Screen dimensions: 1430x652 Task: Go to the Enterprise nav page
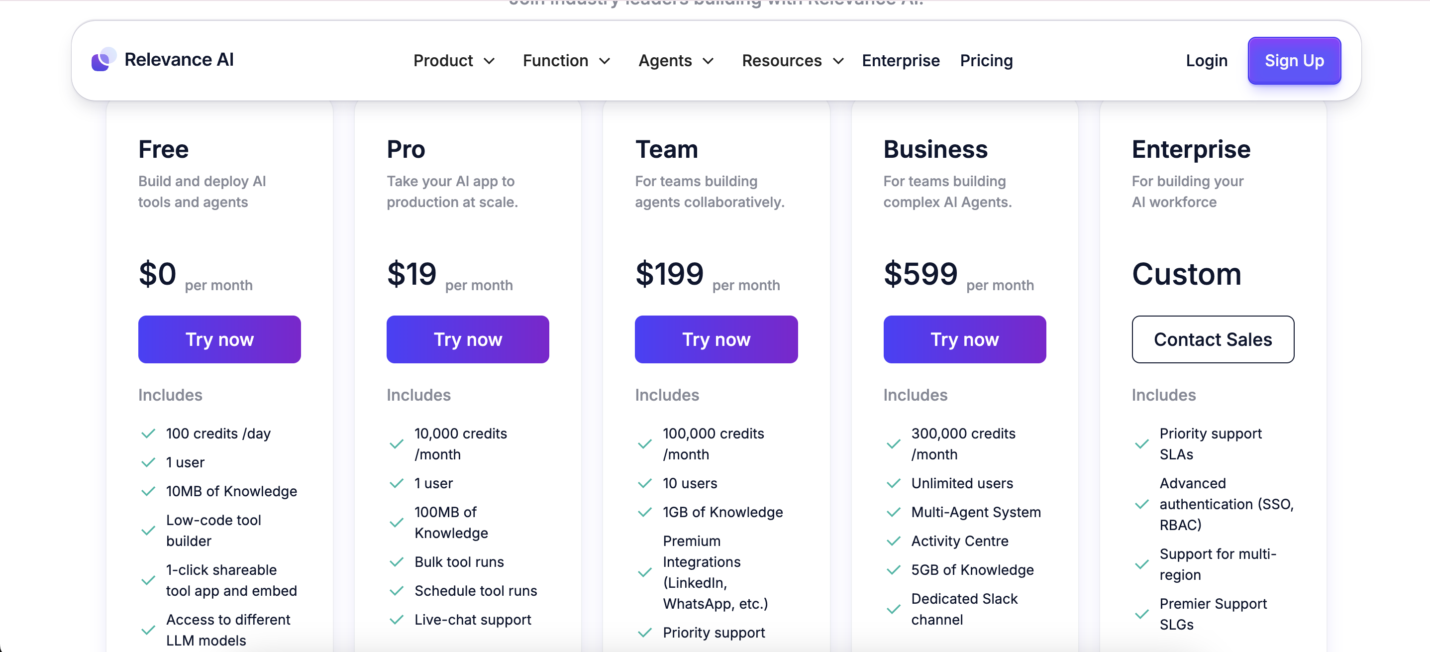coord(901,61)
